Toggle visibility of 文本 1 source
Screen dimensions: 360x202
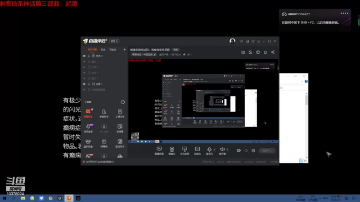pyautogui.click(x=84, y=73)
